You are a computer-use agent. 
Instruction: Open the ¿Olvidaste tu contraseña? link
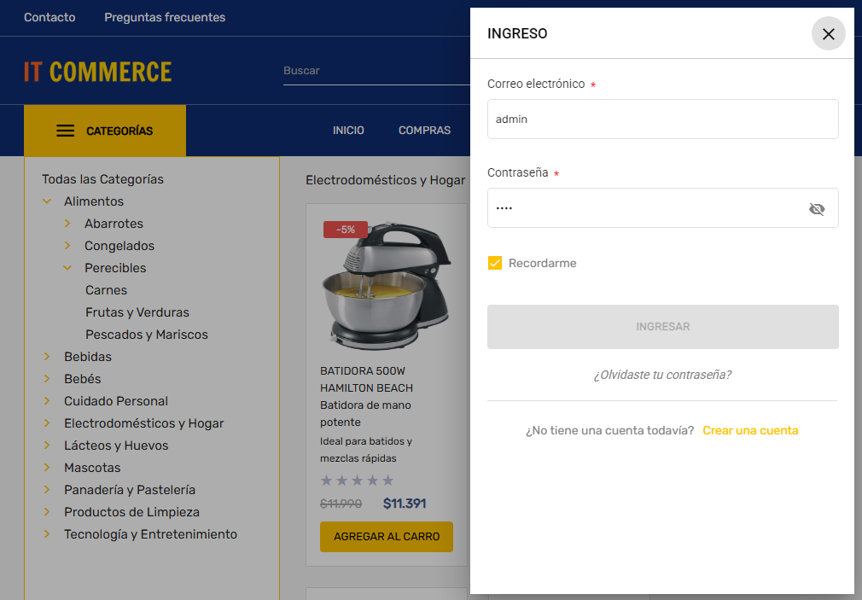[662, 375]
